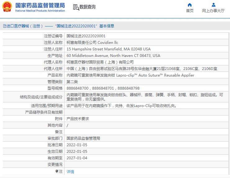230x178 pixels.
Task: Click the 其他内容 slash value
Action: 67,125
